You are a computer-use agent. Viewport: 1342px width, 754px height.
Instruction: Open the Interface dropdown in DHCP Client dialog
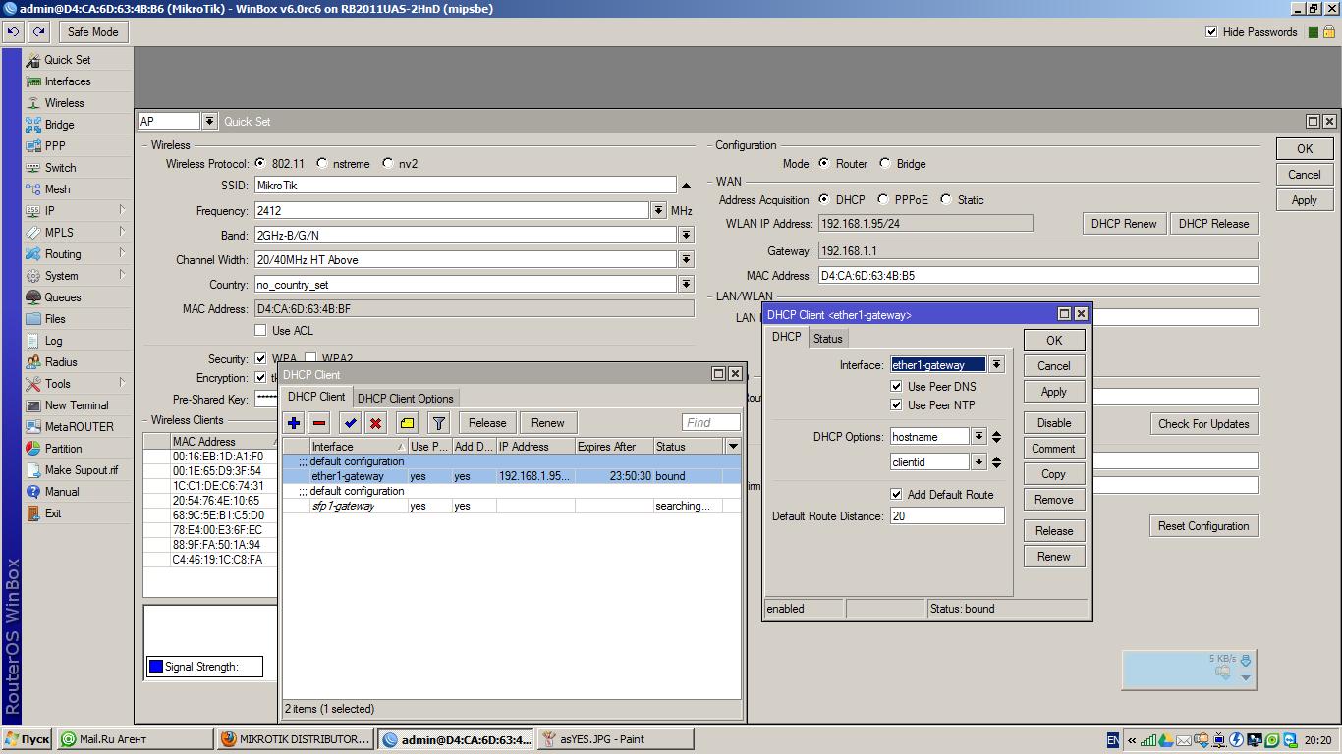click(996, 365)
